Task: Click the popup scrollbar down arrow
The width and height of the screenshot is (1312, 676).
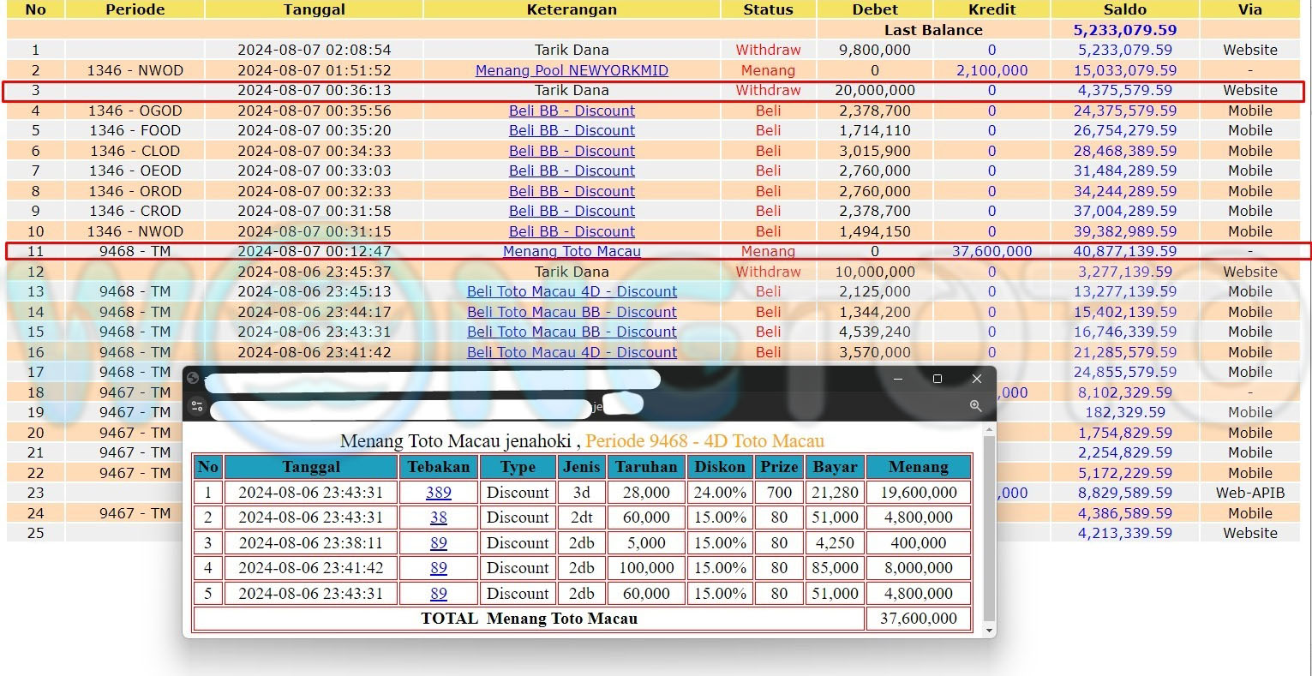Action: pyautogui.click(x=990, y=630)
